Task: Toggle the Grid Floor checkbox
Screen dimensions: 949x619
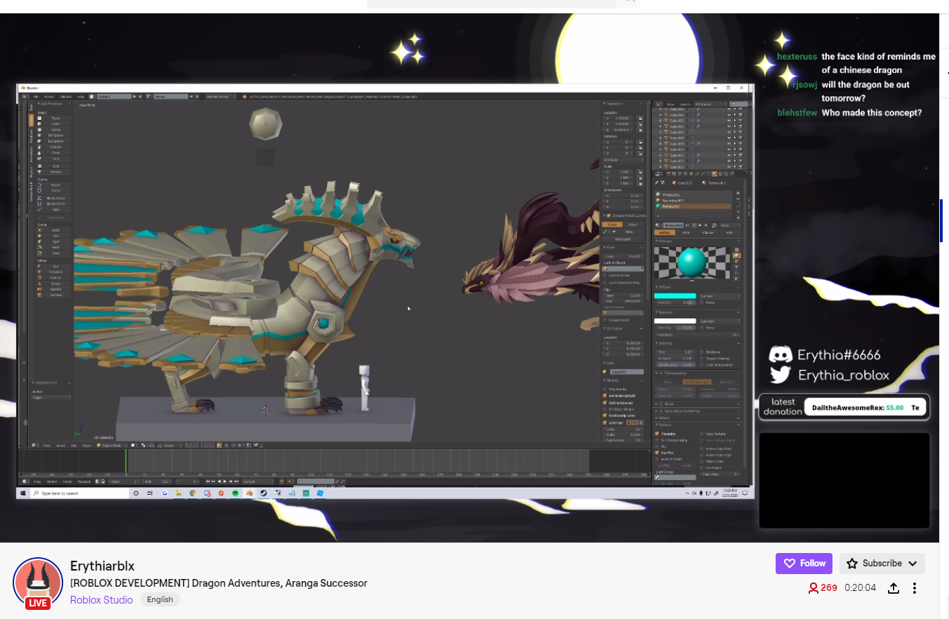Action: coord(605,422)
